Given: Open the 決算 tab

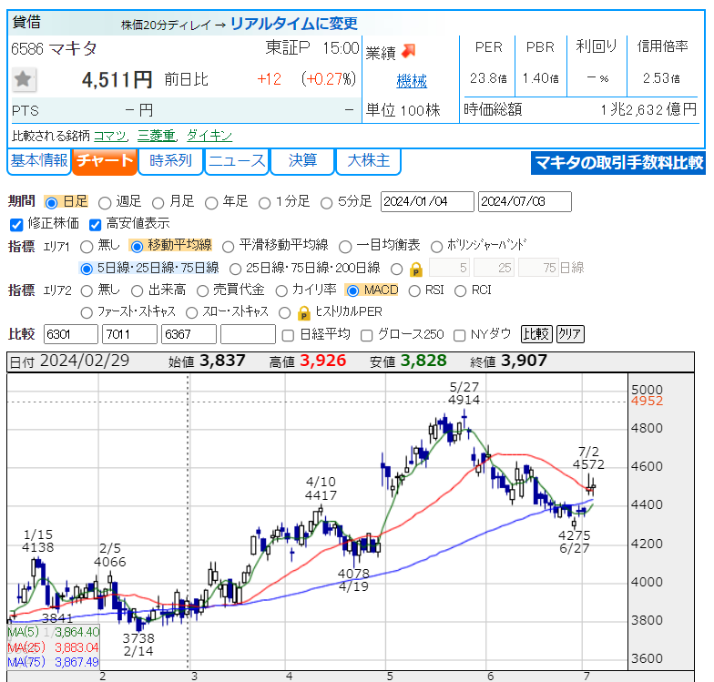Looking at the screenshot, I should 302,161.
